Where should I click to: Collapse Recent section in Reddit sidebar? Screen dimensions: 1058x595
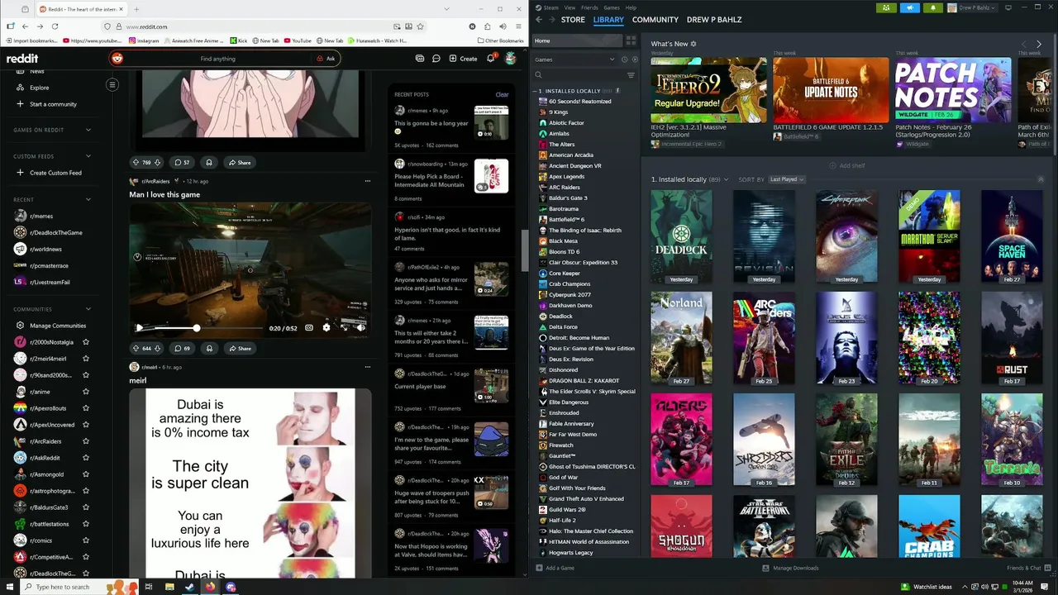[x=88, y=199]
